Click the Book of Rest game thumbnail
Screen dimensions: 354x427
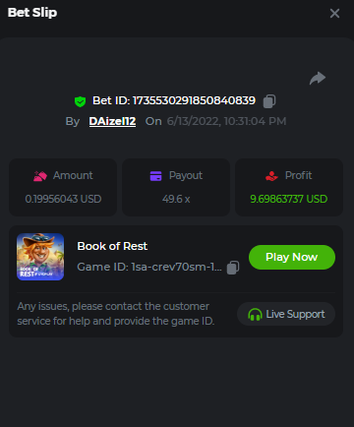(x=40, y=257)
